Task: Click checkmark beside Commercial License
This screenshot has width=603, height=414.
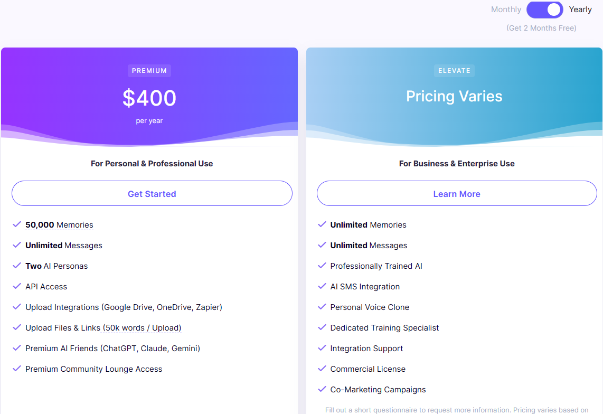Action: point(322,369)
